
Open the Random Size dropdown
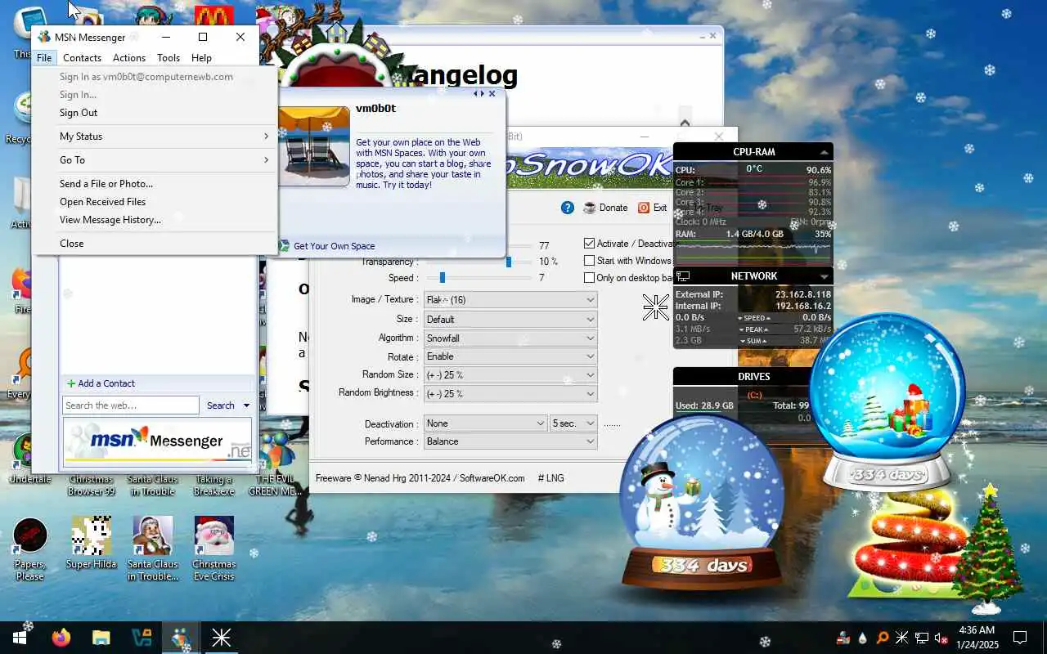510,375
